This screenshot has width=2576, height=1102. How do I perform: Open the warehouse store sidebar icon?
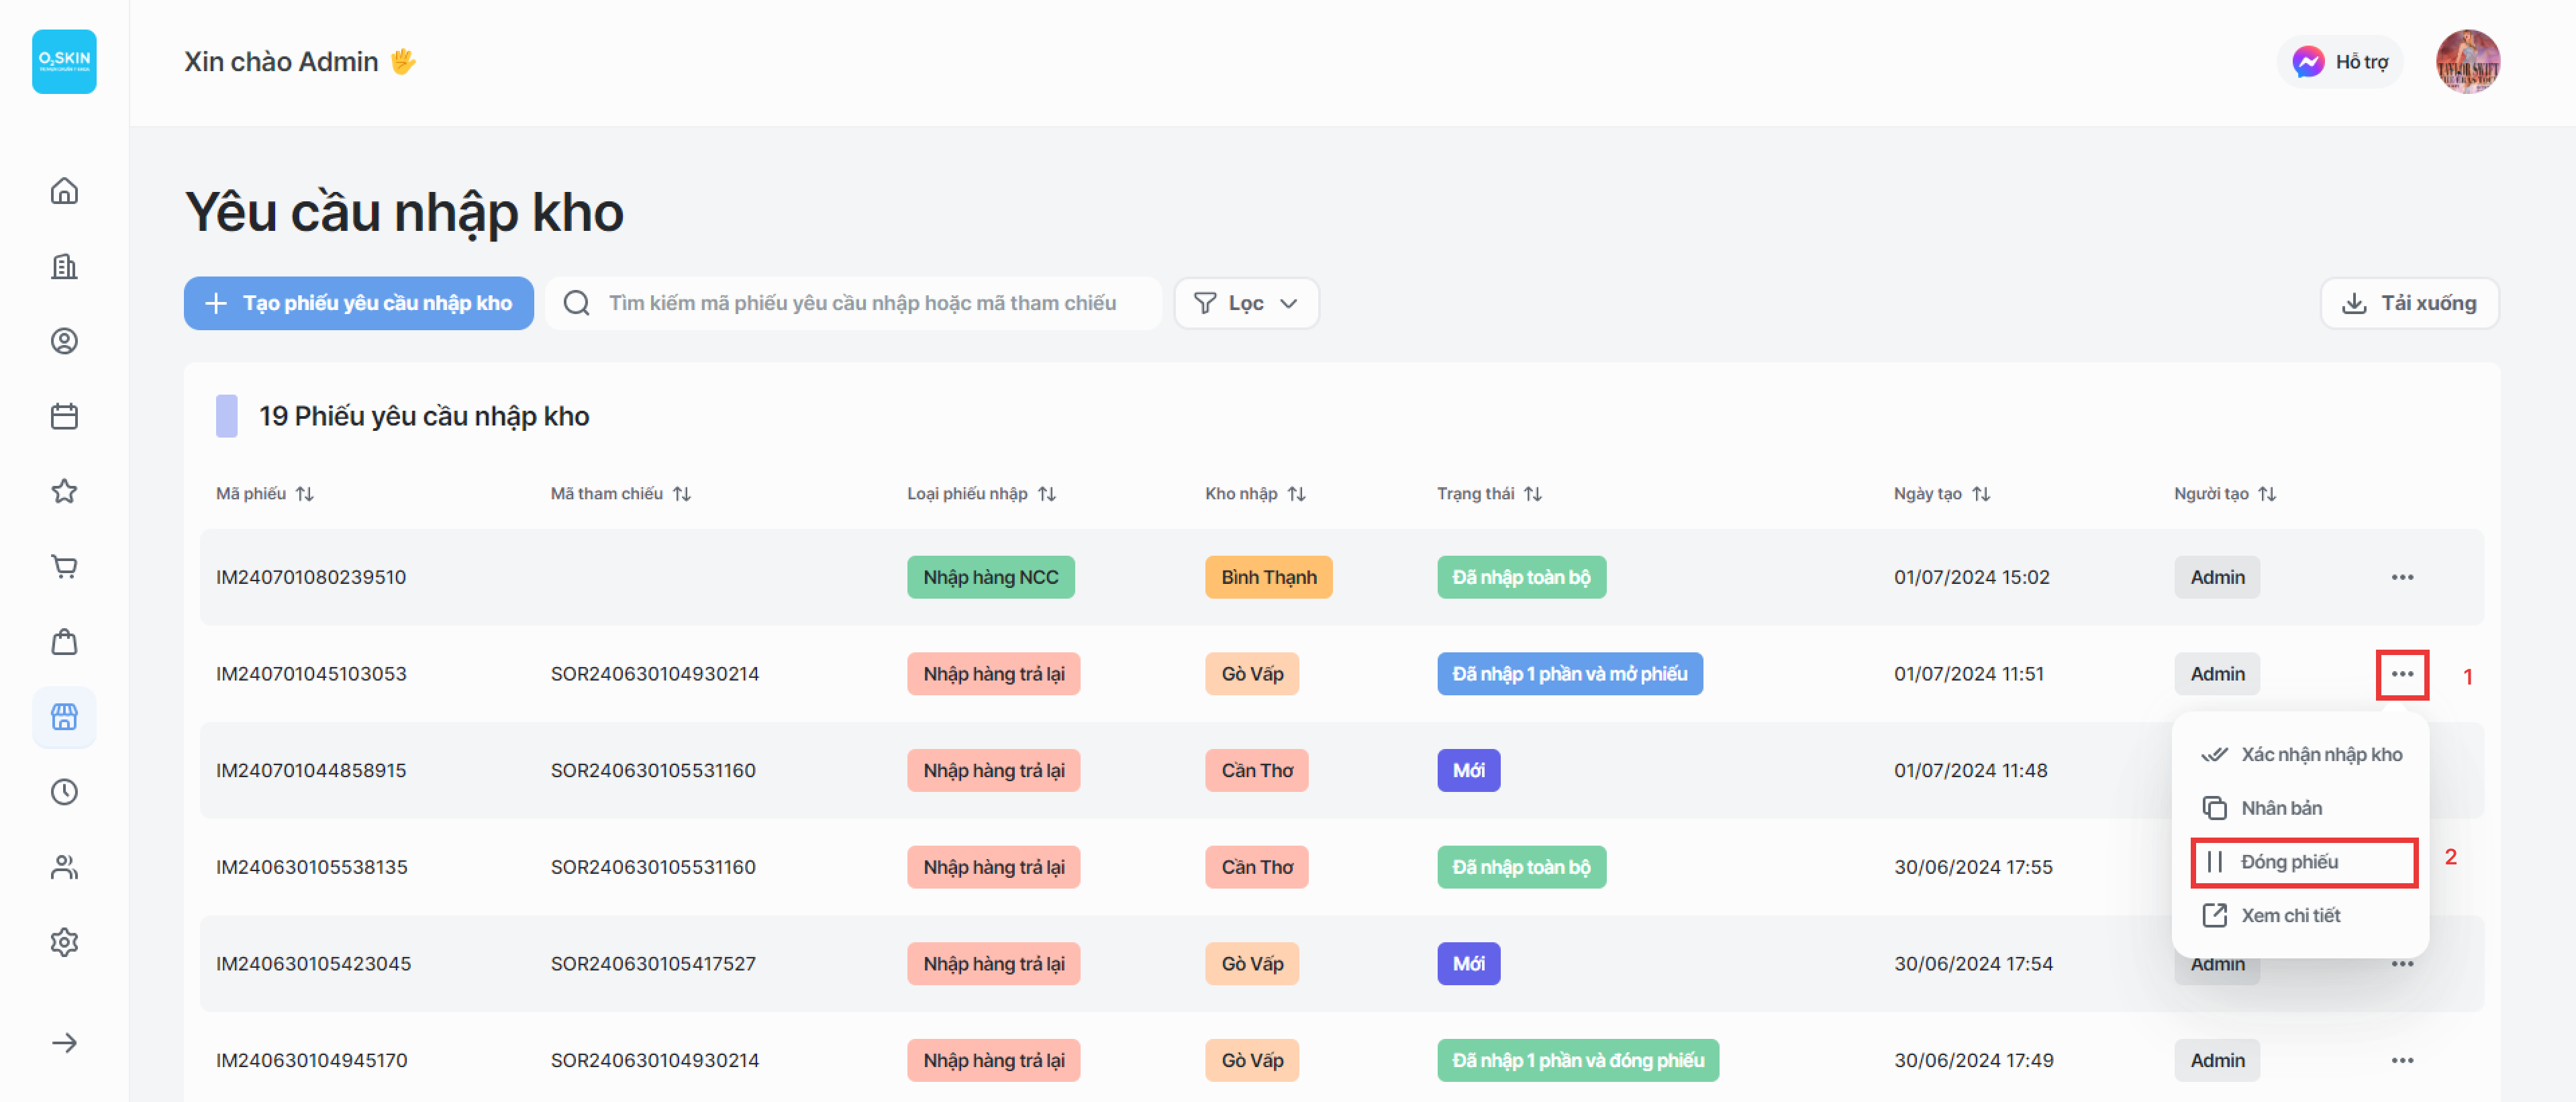pyautogui.click(x=64, y=717)
